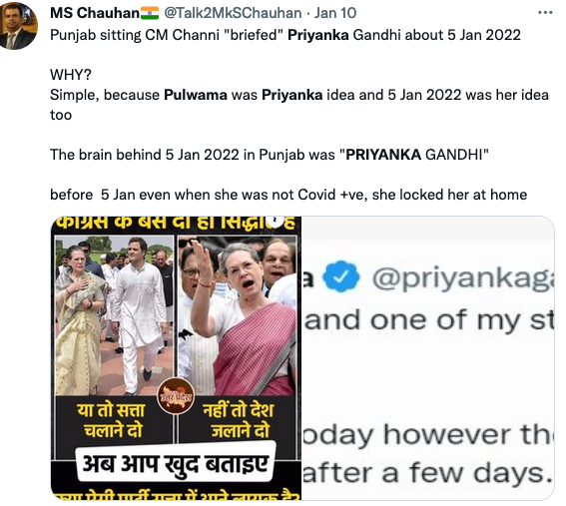Open the left Hindi meme image

click(176, 358)
